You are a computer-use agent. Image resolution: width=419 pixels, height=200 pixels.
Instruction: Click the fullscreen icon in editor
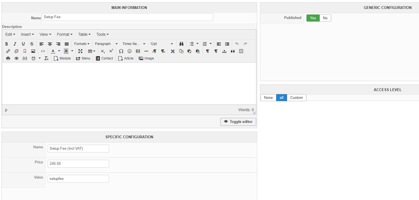tap(80, 51)
